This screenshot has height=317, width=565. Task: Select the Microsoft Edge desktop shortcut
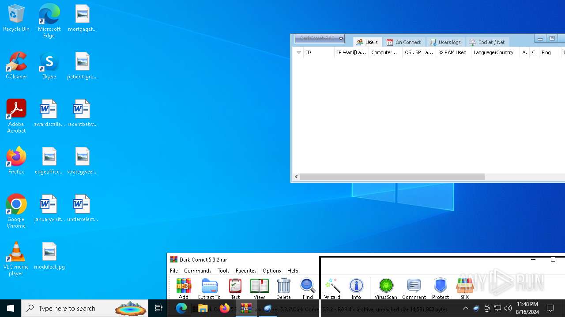[x=49, y=21]
